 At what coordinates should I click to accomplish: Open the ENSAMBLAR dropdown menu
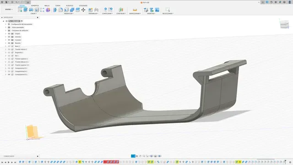click(93, 13)
